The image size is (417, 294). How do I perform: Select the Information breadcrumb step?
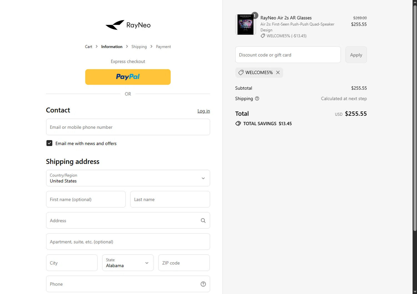[x=112, y=47]
